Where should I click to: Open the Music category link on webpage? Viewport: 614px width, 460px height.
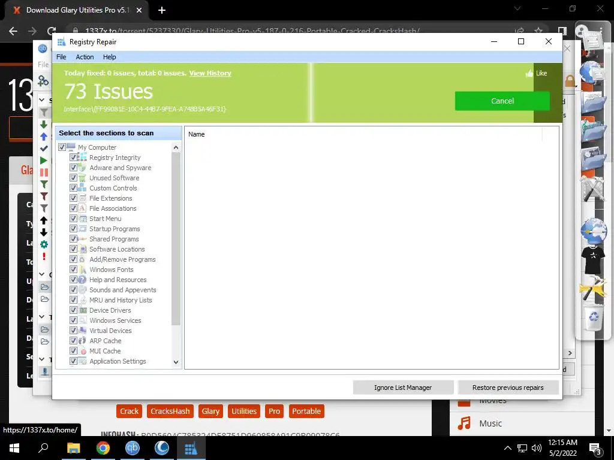[490, 423]
